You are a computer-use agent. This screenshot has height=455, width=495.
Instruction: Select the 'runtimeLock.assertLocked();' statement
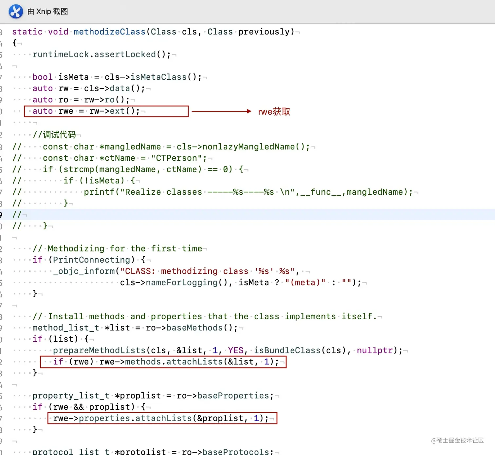coord(101,54)
